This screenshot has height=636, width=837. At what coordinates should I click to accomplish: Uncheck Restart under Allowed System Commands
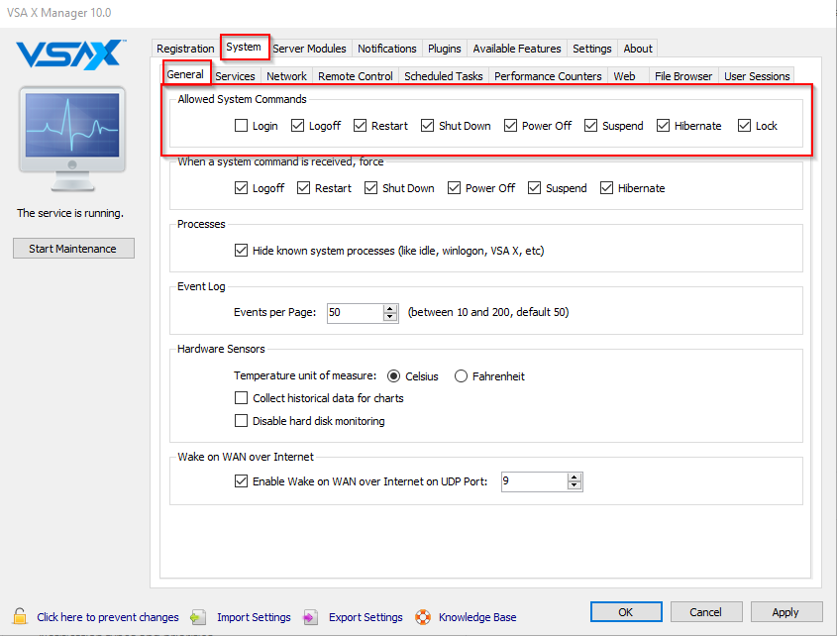tap(361, 126)
